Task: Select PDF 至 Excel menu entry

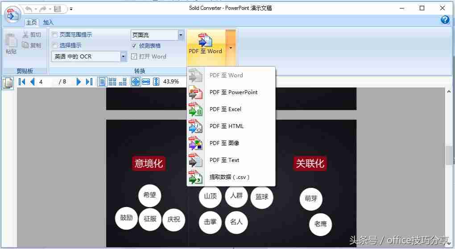Action: coord(231,109)
